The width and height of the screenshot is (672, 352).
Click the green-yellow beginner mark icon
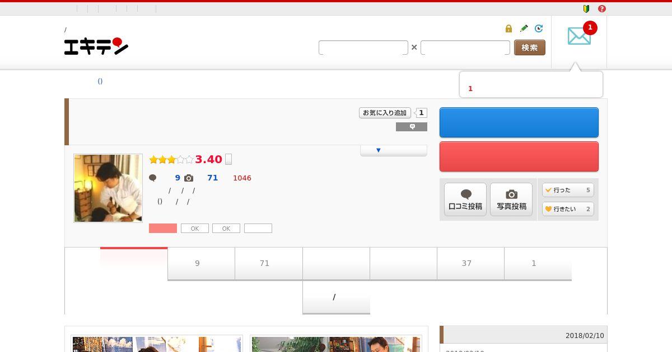click(x=586, y=9)
